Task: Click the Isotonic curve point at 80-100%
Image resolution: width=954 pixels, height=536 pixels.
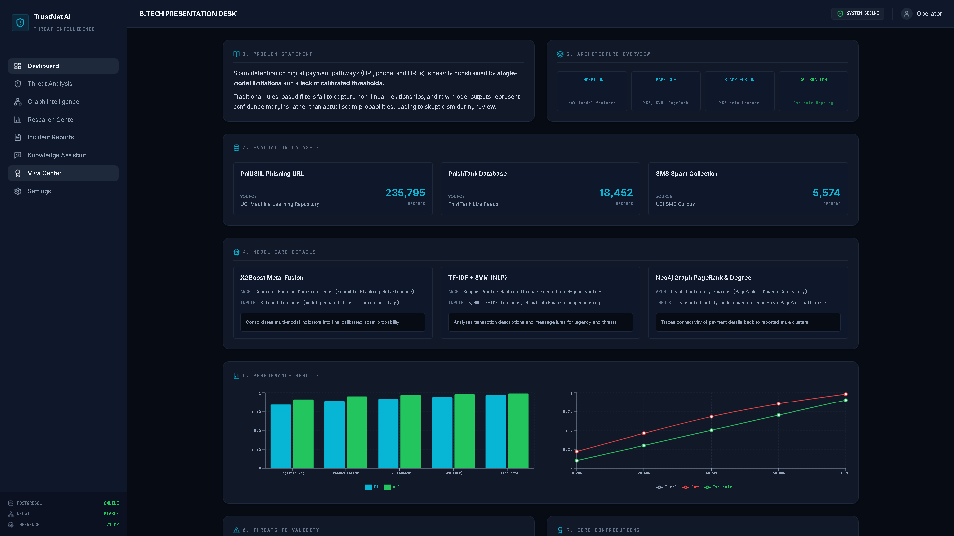Action: coord(846,400)
